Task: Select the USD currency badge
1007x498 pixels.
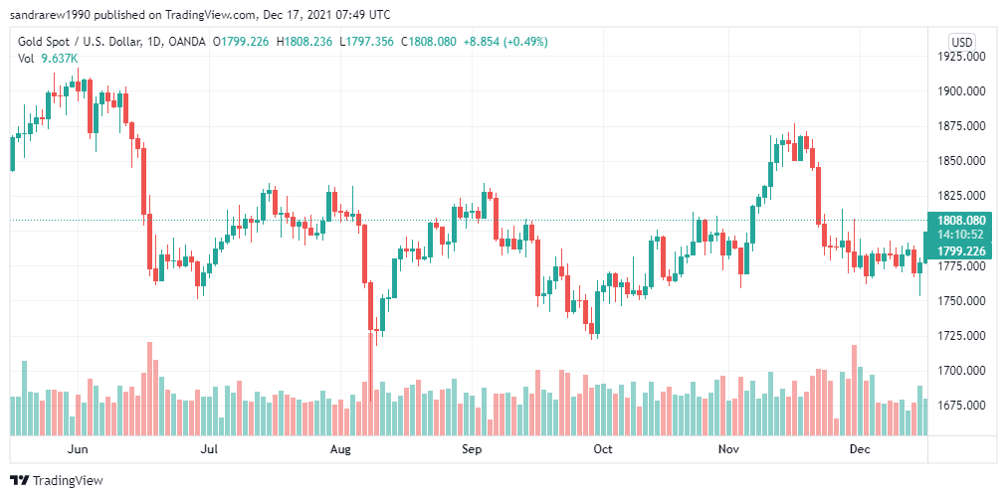Action: (962, 43)
